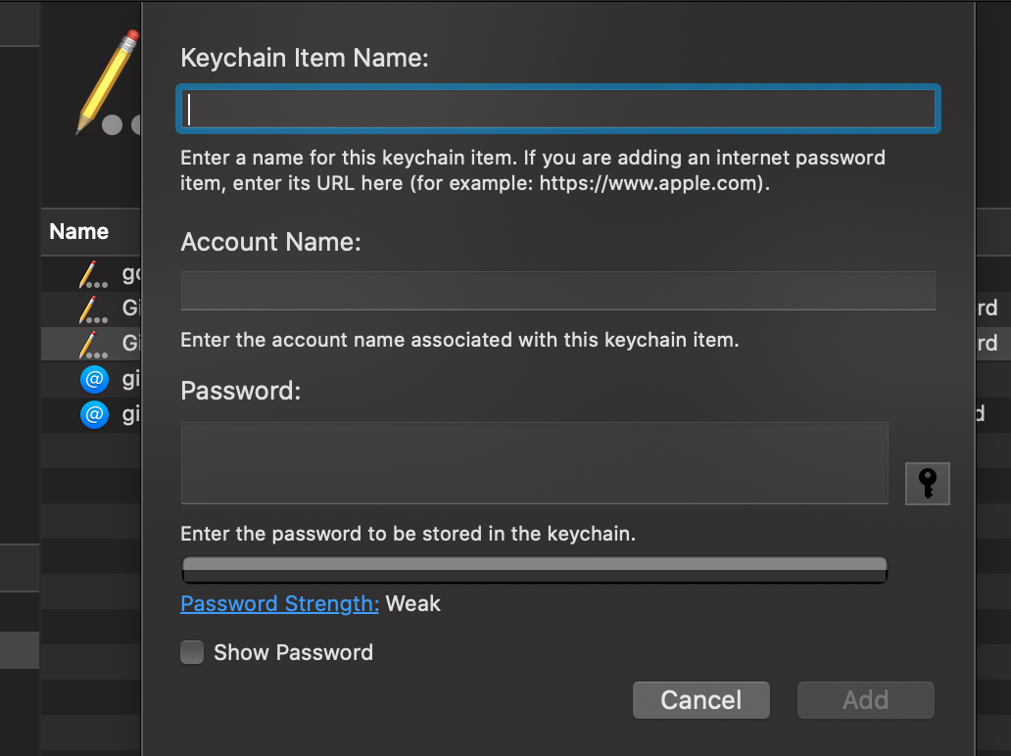Image resolution: width=1011 pixels, height=756 pixels.
Task: Sort by the Name column header
Action: (x=79, y=232)
